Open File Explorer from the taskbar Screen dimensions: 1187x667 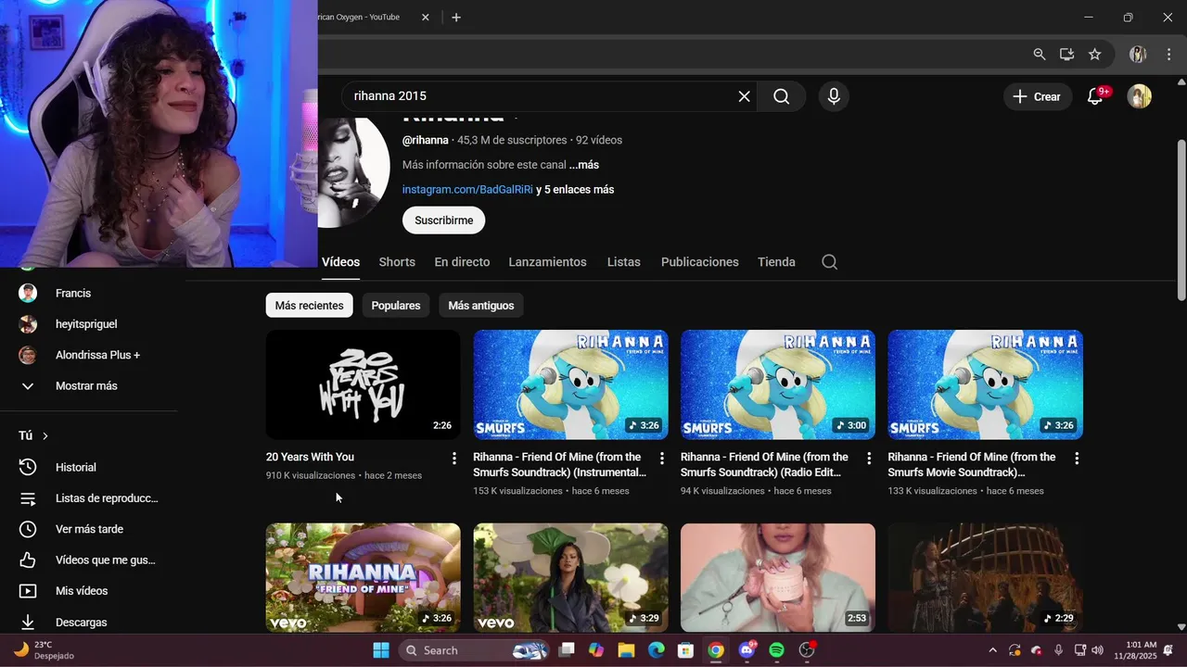pos(626,650)
